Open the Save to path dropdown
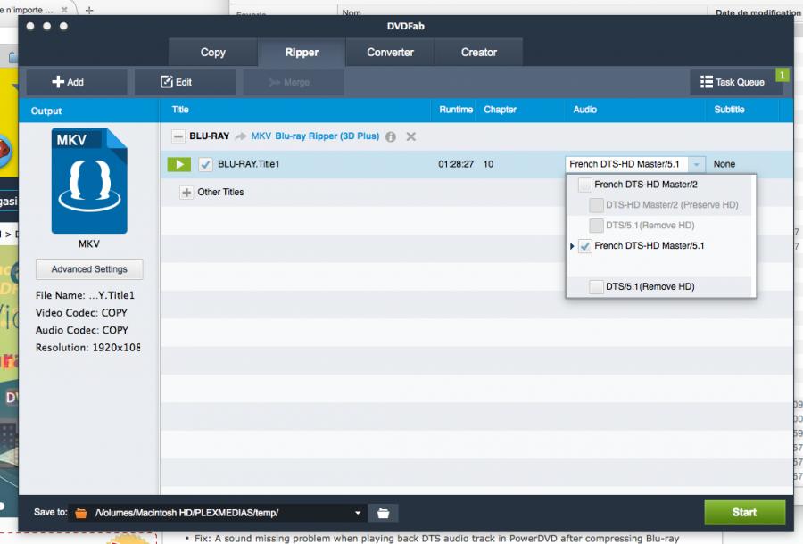The height and width of the screenshot is (544, 803). point(358,513)
